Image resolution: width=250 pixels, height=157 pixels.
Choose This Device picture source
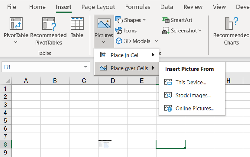click(x=190, y=83)
